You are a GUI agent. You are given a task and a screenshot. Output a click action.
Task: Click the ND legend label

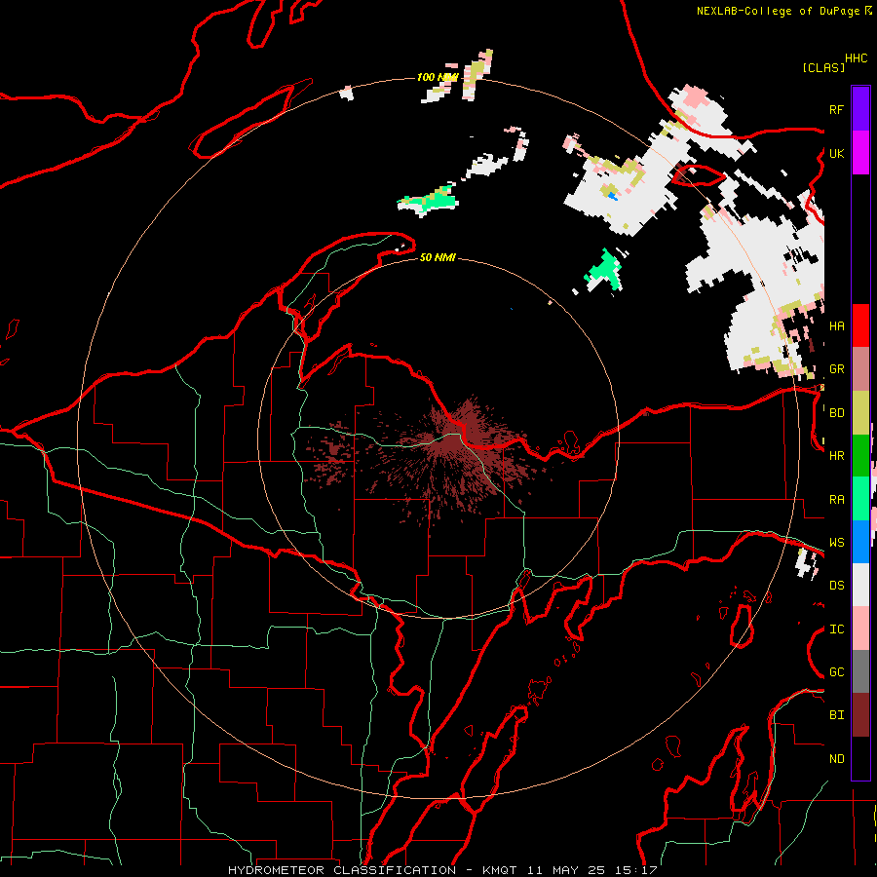[836, 759]
